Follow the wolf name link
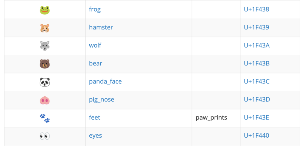305x146 pixels. click(95, 45)
